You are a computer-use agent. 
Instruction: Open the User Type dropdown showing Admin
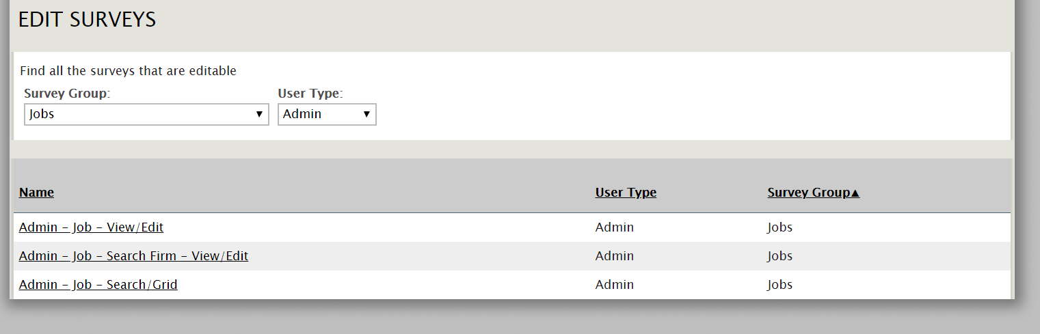(x=327, y=114)
